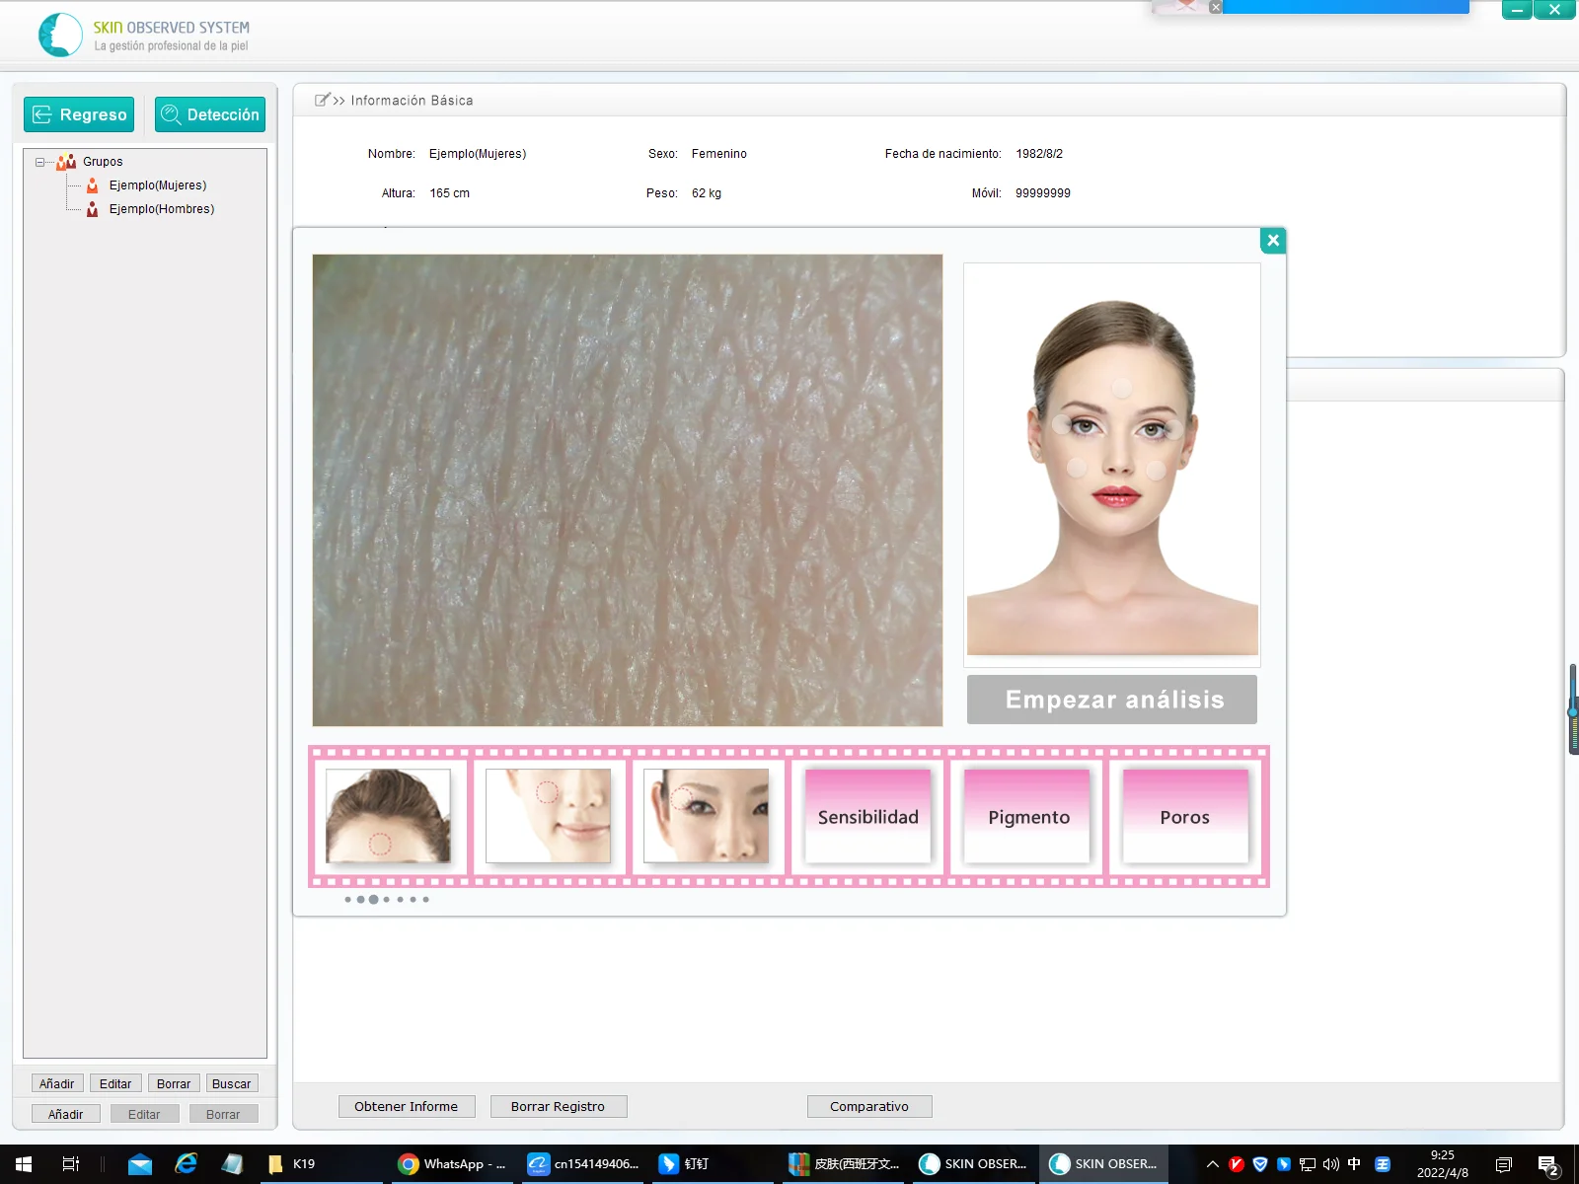Collapse the Grupos tree node

[x=40, y=162]
